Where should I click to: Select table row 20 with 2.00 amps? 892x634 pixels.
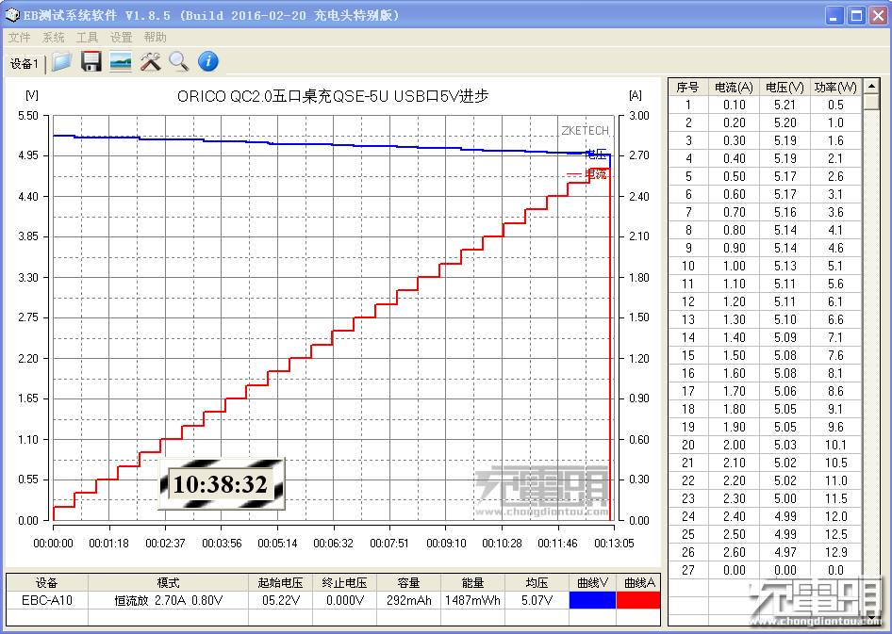pos(765,445)
